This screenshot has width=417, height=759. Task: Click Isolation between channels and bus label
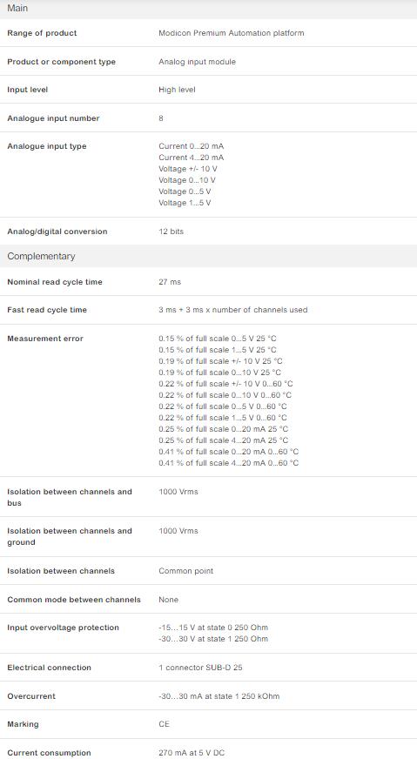click(x=70, y=497)
